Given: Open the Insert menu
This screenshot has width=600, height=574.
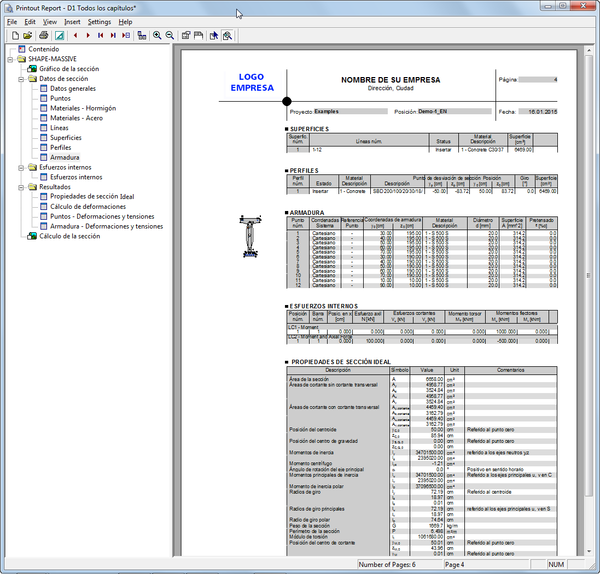Looking at the screenshot, I should coord(72,22).
